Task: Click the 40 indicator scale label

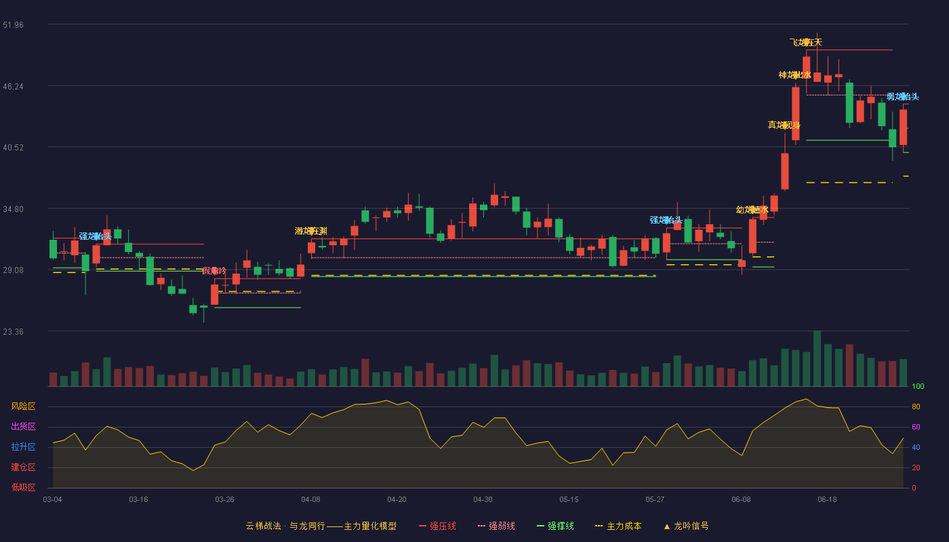Action: click(x=916, y=448)
